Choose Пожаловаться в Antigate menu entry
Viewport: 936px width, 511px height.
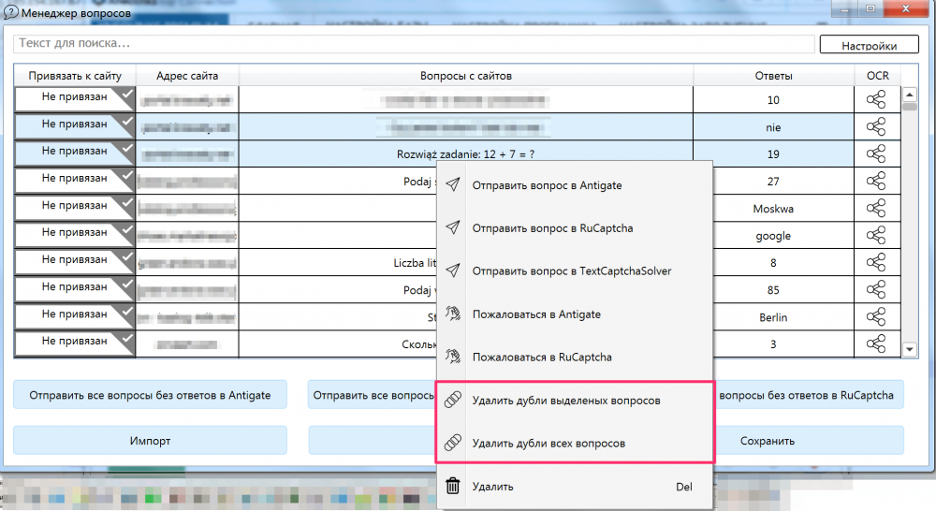click(x=575, y=314)
